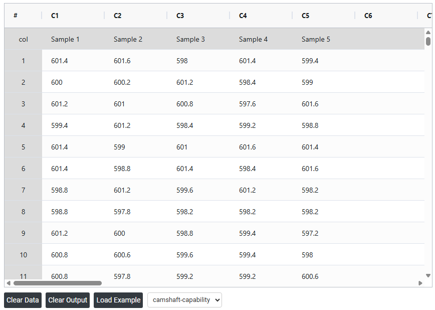435x310 pixels.
Task: Select row 10 header
Action: tap(23, 255)
